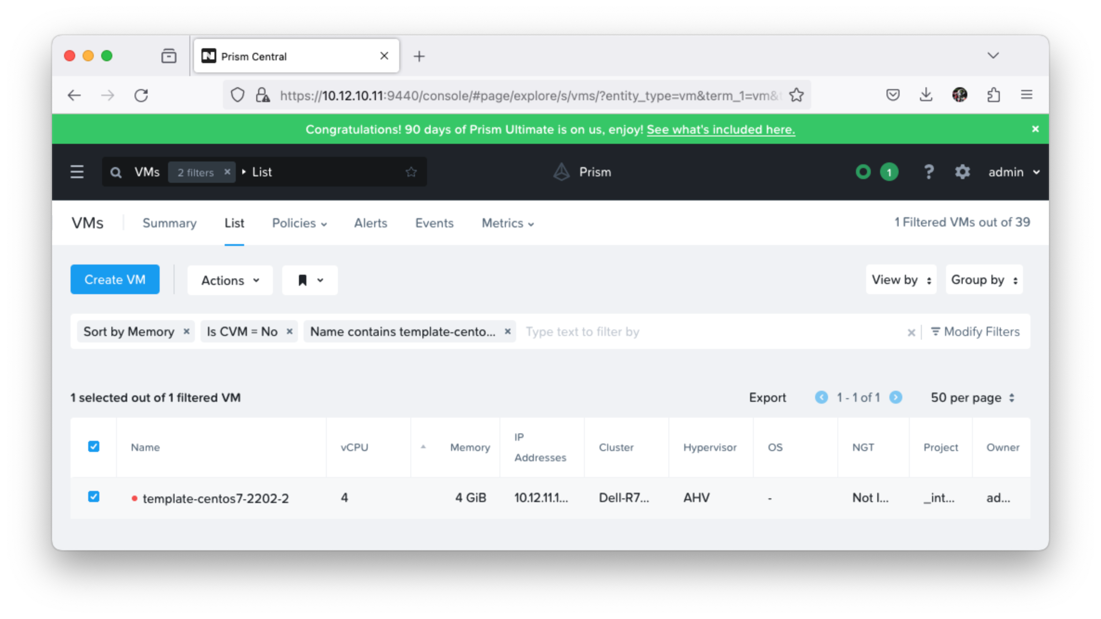
Task: Remove the Sort by Memory filter
Action: click(x=186, y=331)
